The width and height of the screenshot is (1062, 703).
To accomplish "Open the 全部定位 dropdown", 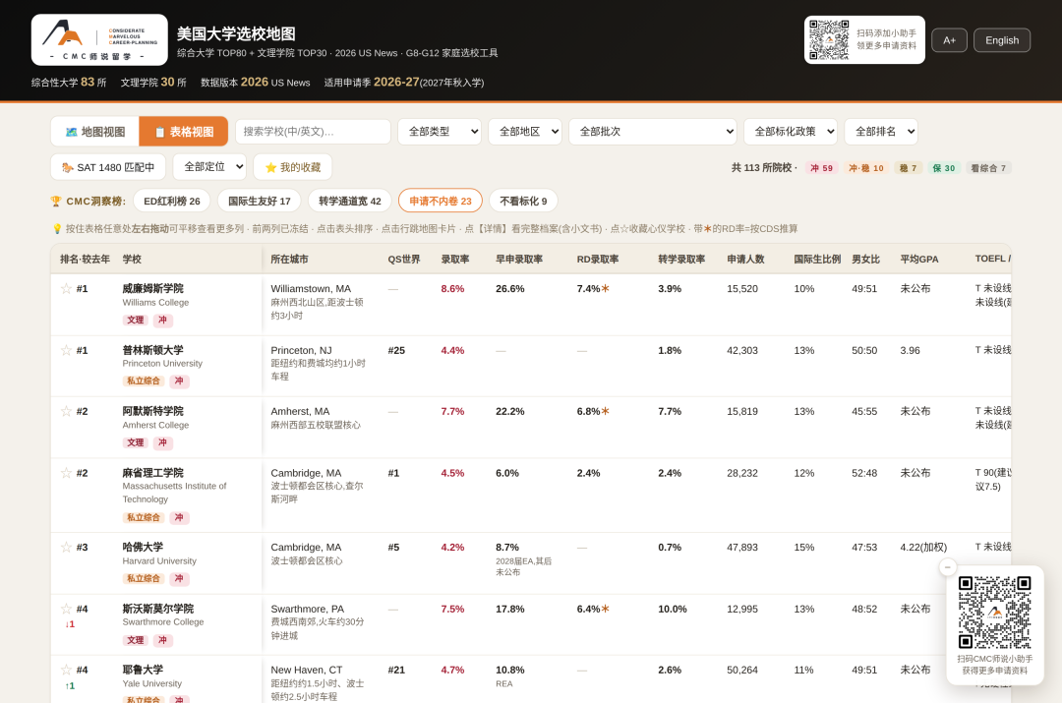I will point(209,166).
